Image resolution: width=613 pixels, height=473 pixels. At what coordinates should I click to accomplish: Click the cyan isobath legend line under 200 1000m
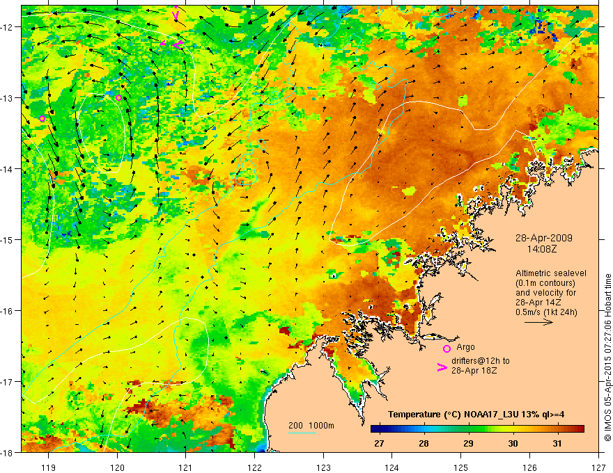coord(302,433)
